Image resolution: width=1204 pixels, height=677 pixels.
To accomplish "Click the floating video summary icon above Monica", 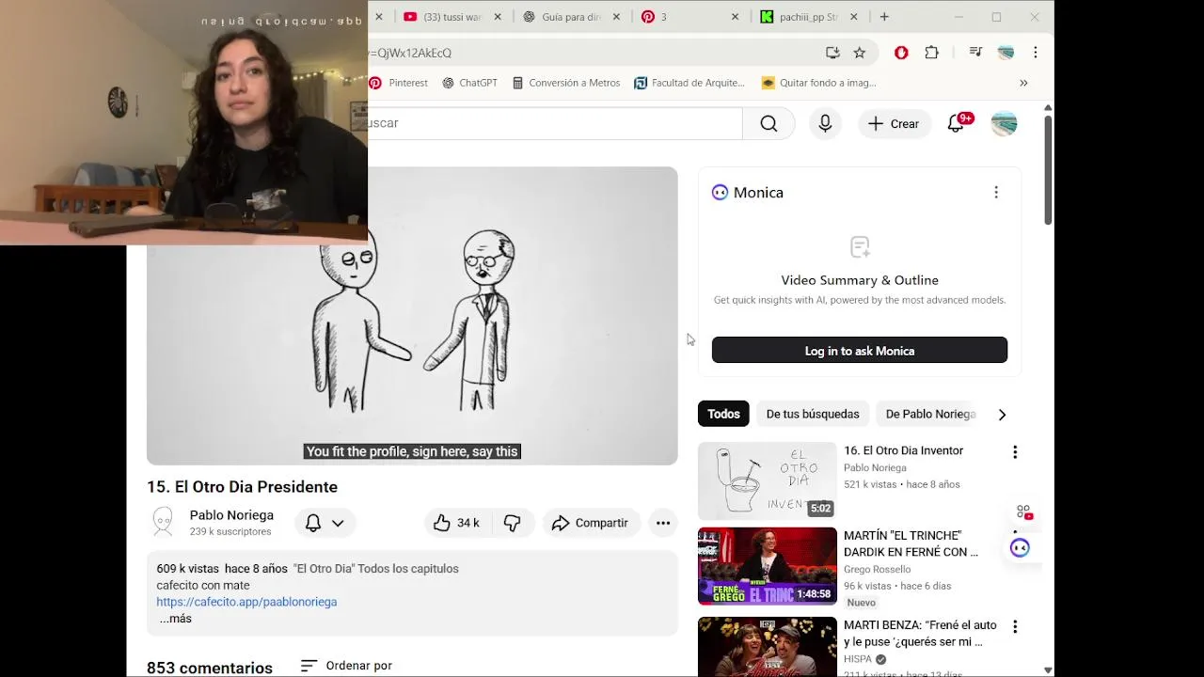I will tap(1023, 512).
